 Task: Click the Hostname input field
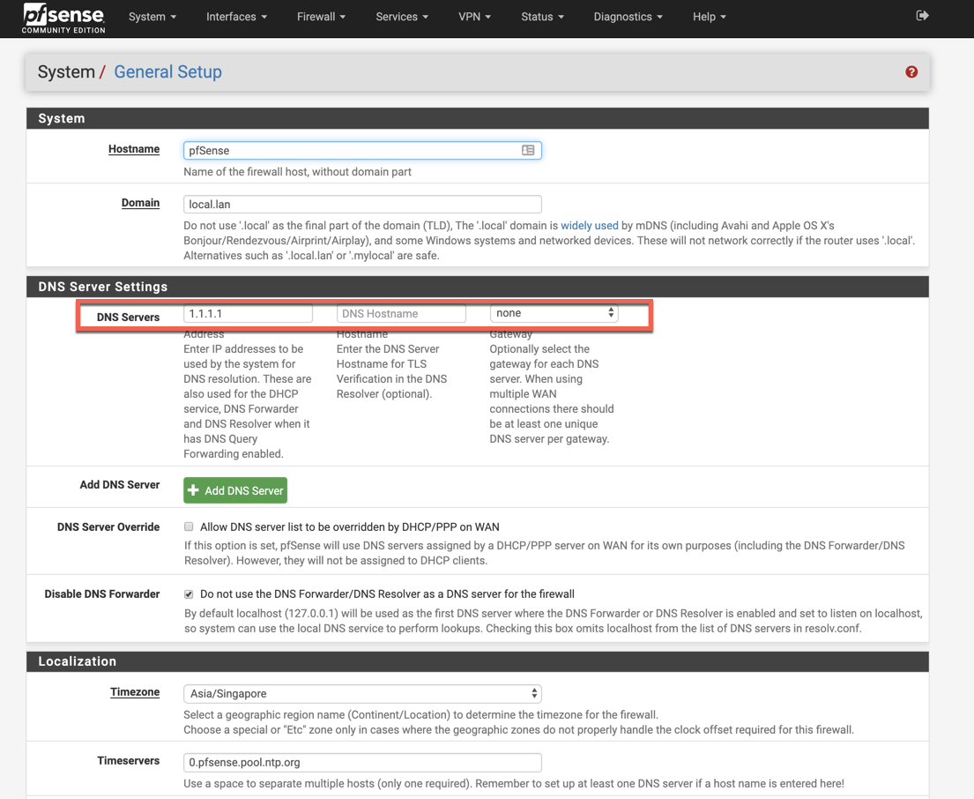click(362, 150)
